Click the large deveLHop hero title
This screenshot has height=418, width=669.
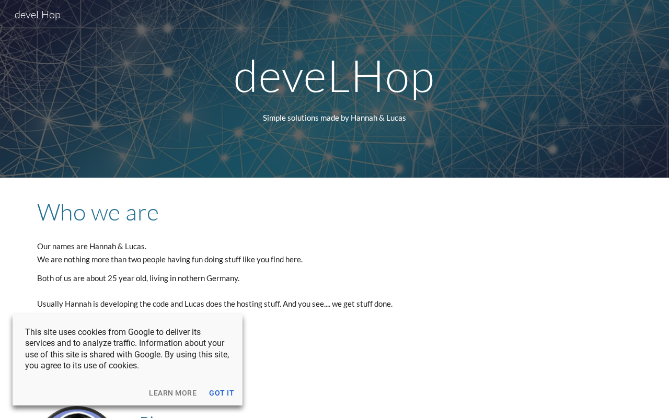pos(334,76)
